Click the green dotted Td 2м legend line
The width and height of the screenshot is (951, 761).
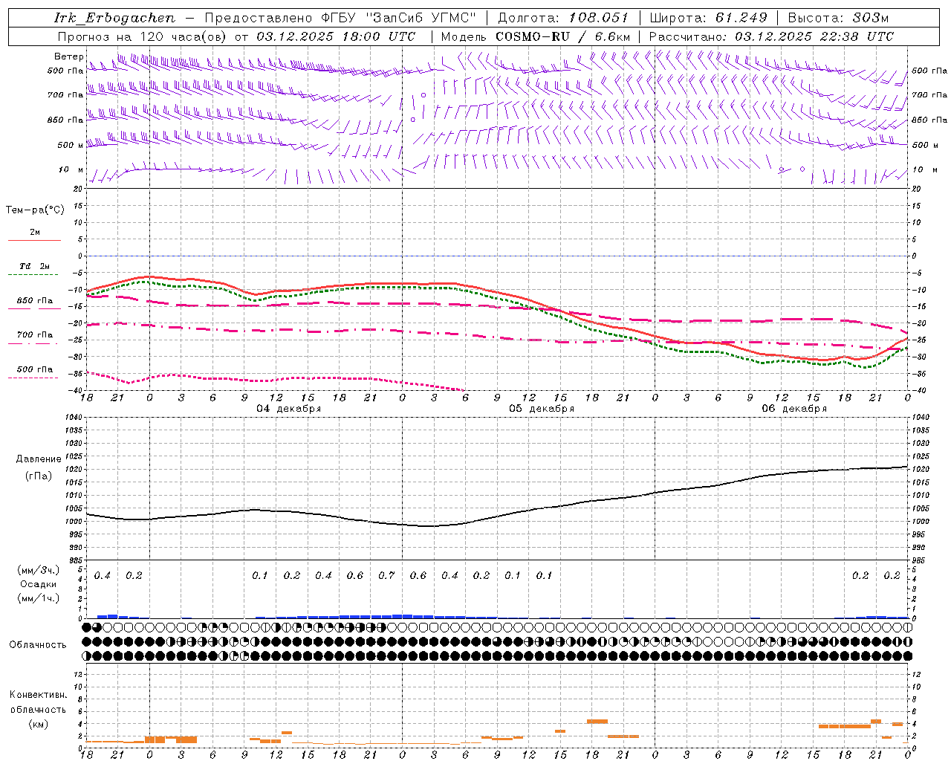(33, 275)
